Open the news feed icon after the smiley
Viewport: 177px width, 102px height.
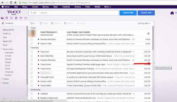point(26,18)
